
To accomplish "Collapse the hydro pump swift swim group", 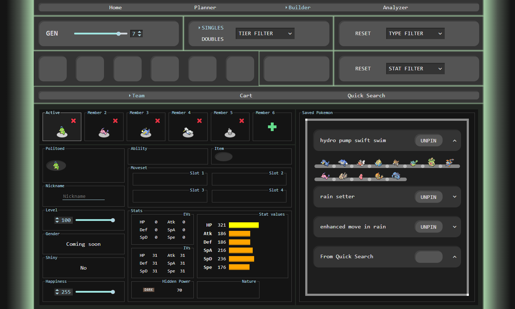I will (455, 141).
